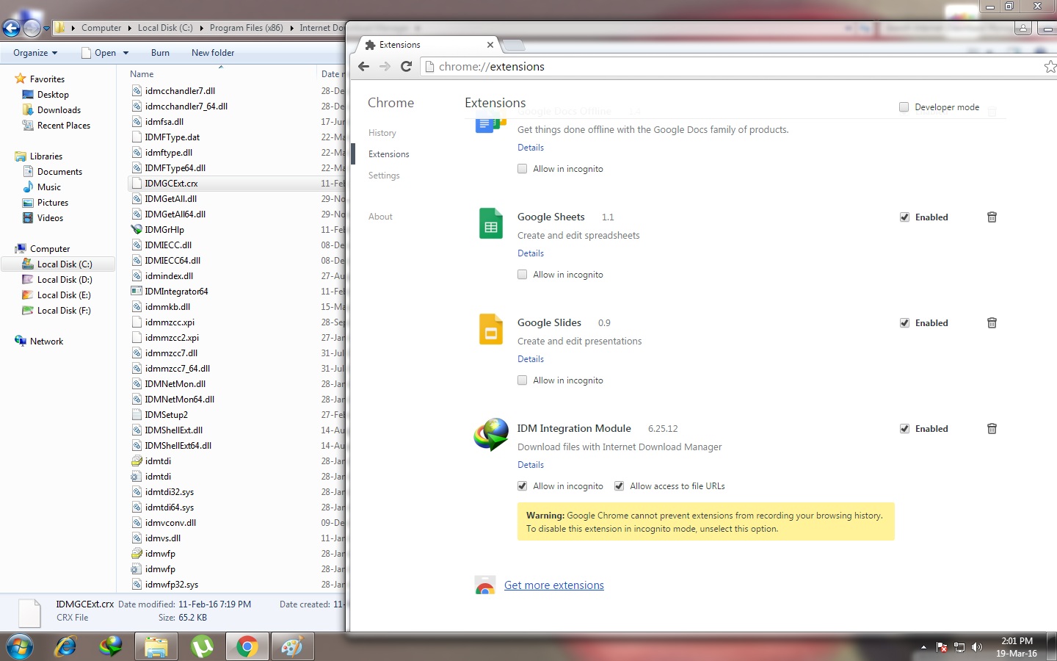Click the Chrome Web Store icon
The image size is (1057, 661).
click(485, 585)
